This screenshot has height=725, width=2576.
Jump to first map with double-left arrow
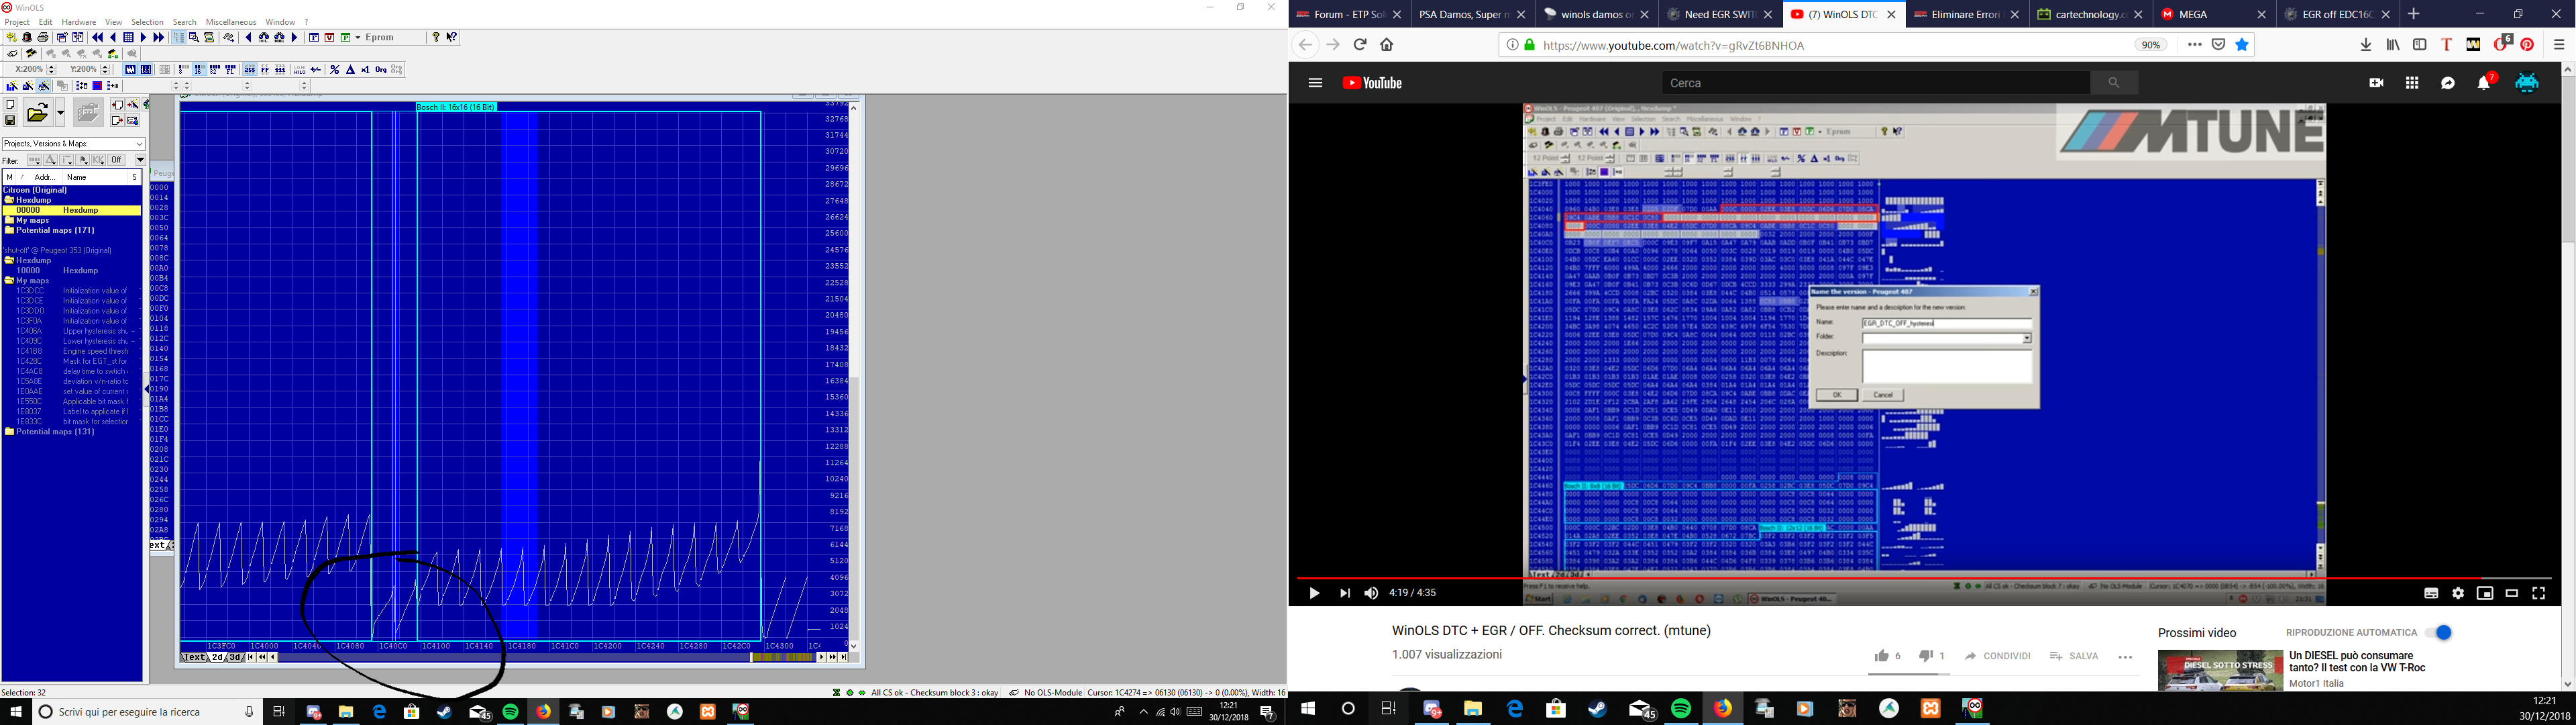[x=97, y=38]
